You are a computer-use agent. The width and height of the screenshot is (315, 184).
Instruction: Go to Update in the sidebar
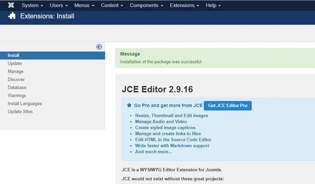[15, 64]
